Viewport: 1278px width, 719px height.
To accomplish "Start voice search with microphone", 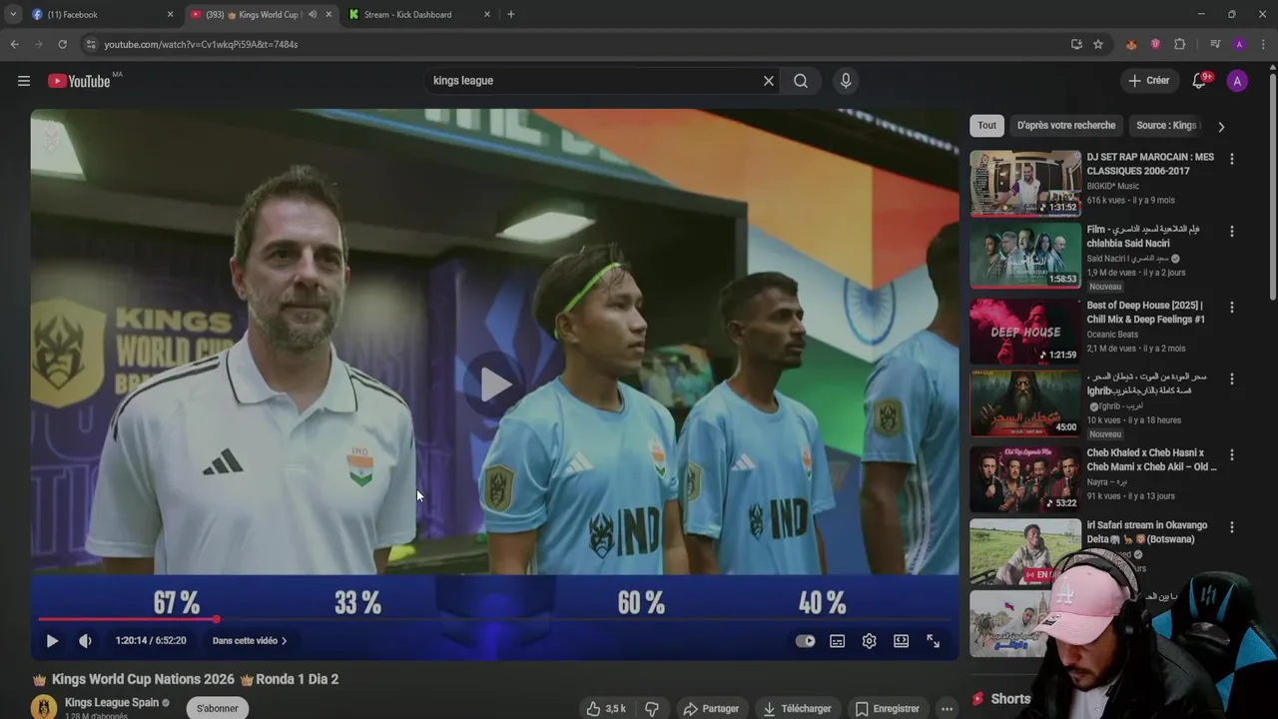I will (846, 81).
